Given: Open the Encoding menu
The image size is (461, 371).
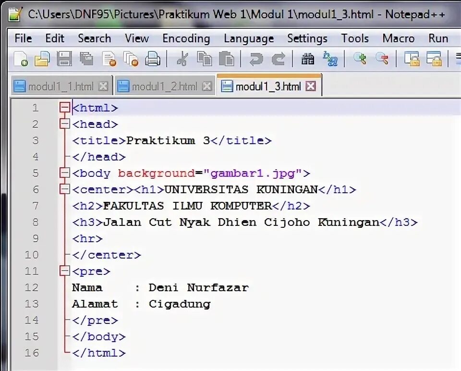Looking at the screenshot, I should point(186,38).
